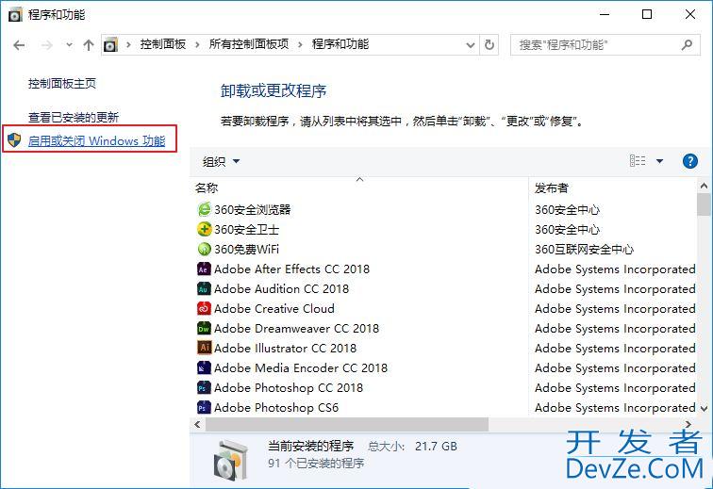Click the shield icon beside Windows 功能 link
The height and width of the screenshot is (489, 713).
(14, 140)
